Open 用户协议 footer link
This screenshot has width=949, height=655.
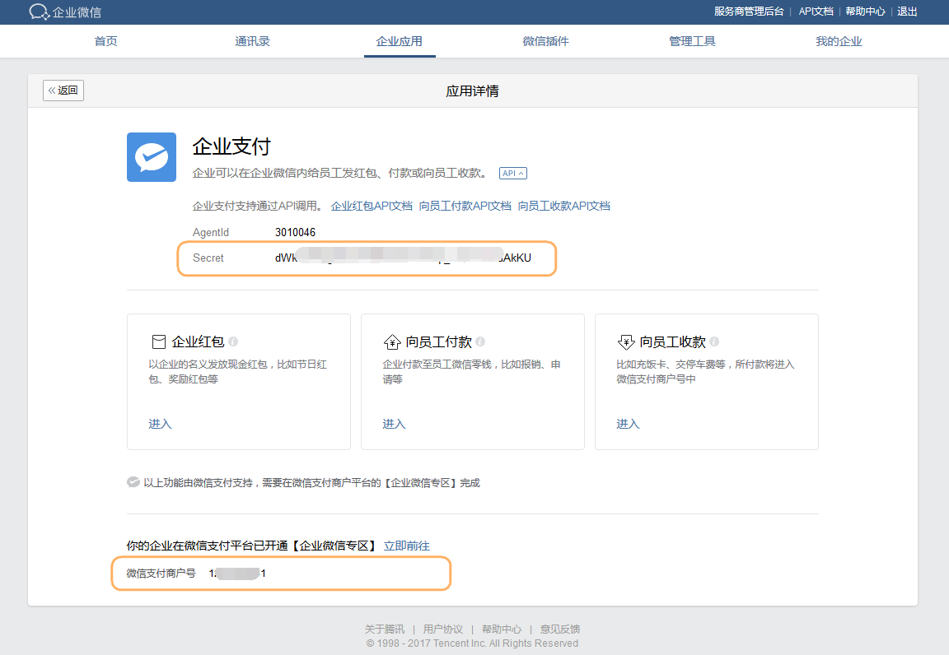tap(443, 629)
